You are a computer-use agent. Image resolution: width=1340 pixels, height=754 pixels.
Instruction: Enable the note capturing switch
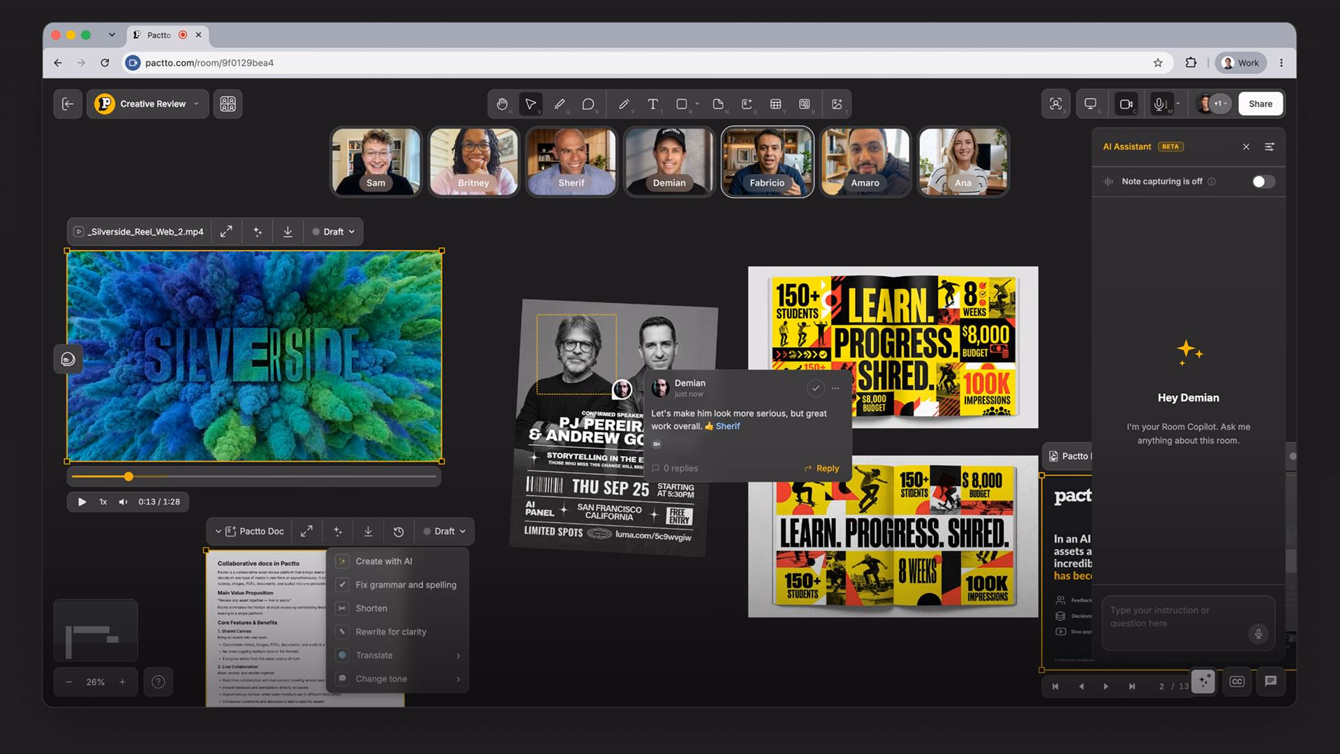[x=1263, y=182]
